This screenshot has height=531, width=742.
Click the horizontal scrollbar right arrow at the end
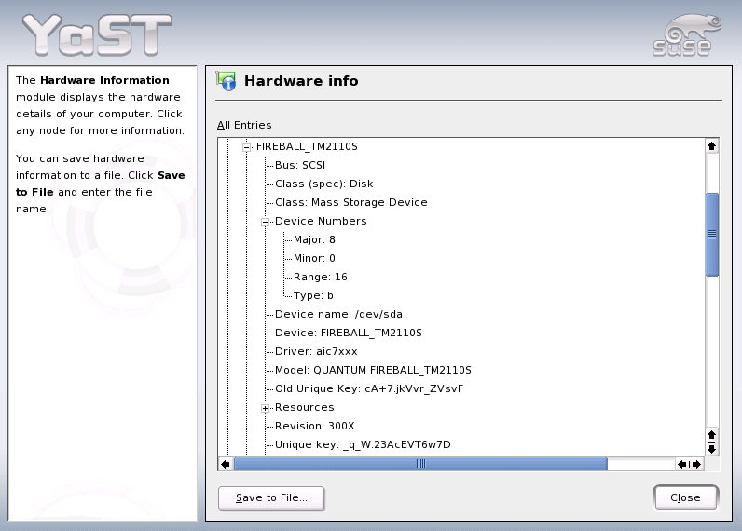coord(696,464)
